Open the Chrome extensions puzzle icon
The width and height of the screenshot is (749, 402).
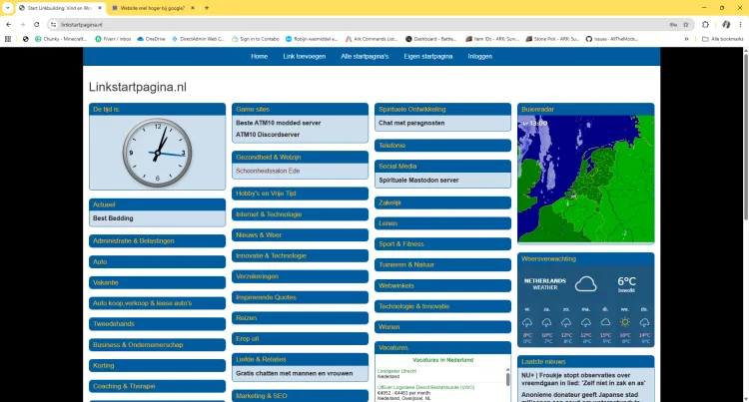click(705, 24)
